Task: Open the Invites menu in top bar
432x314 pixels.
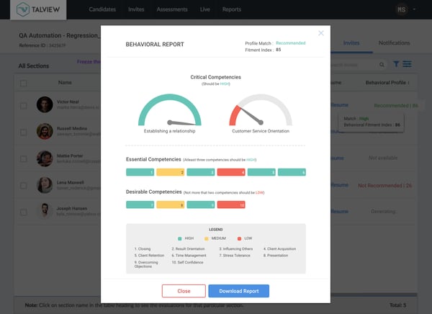Action: pos(136,9)
